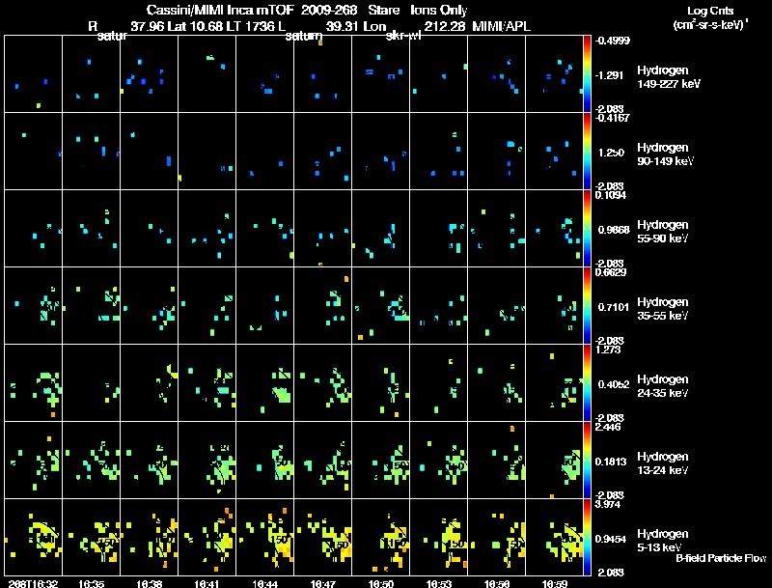The height and width of the screenshot is (588, 772).
Task: Open the 149-227 keV panel at 16:38
Action: point(150,74)
